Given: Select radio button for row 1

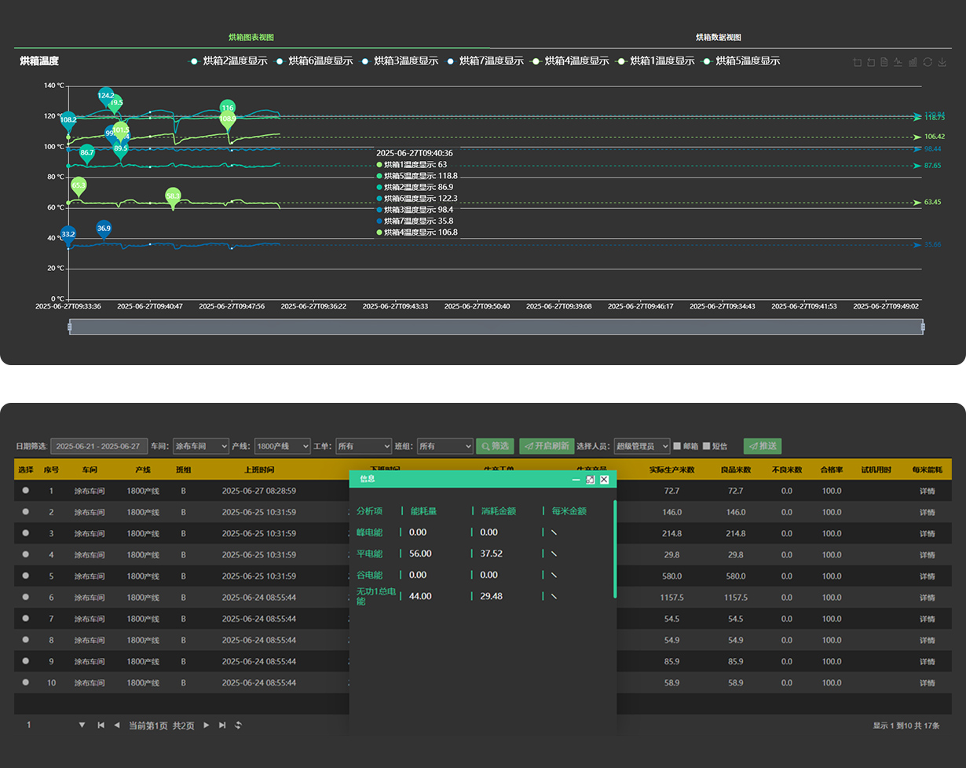Looking at the screenshot, I should point(26,491).
